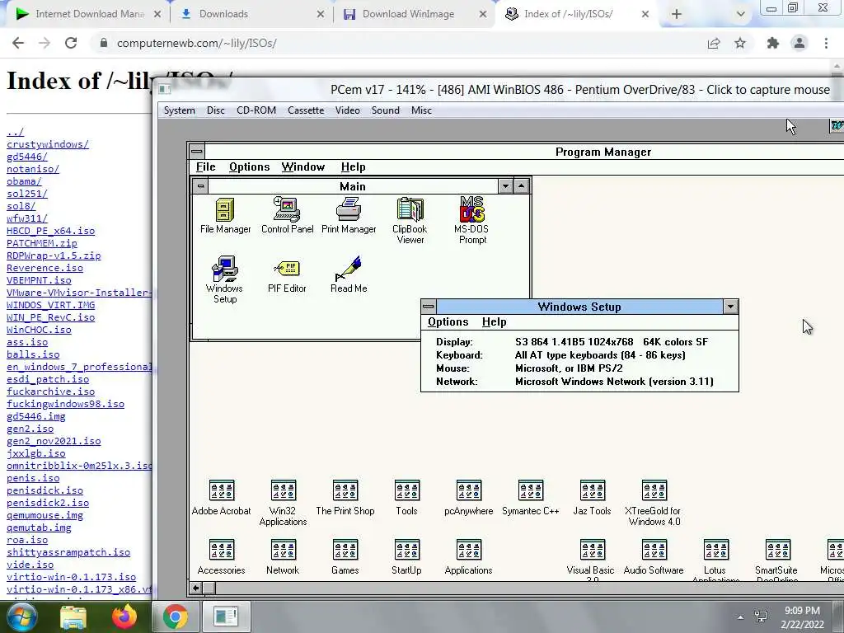Open crustywindows/ directory link
The height and width of the screenshot is (633, 844).
pos(47,144)
